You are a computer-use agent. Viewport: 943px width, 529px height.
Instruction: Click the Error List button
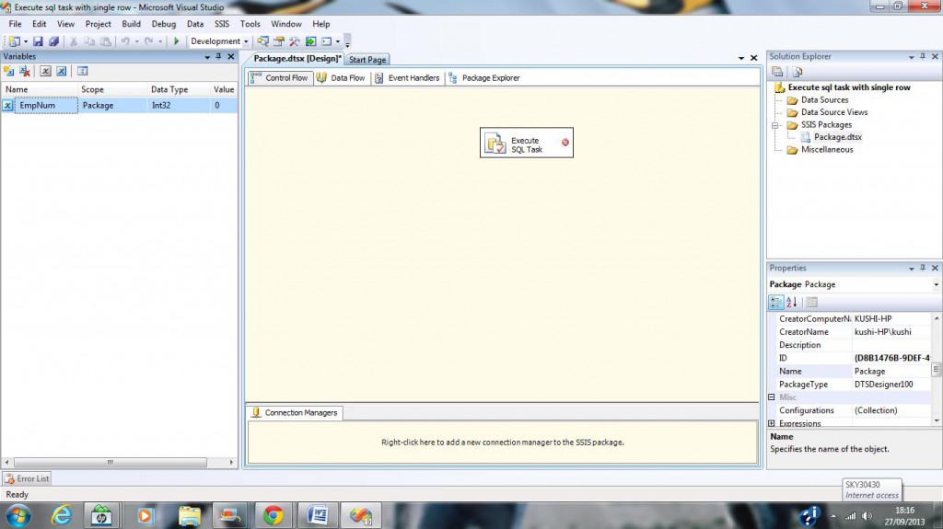point(27,478)
